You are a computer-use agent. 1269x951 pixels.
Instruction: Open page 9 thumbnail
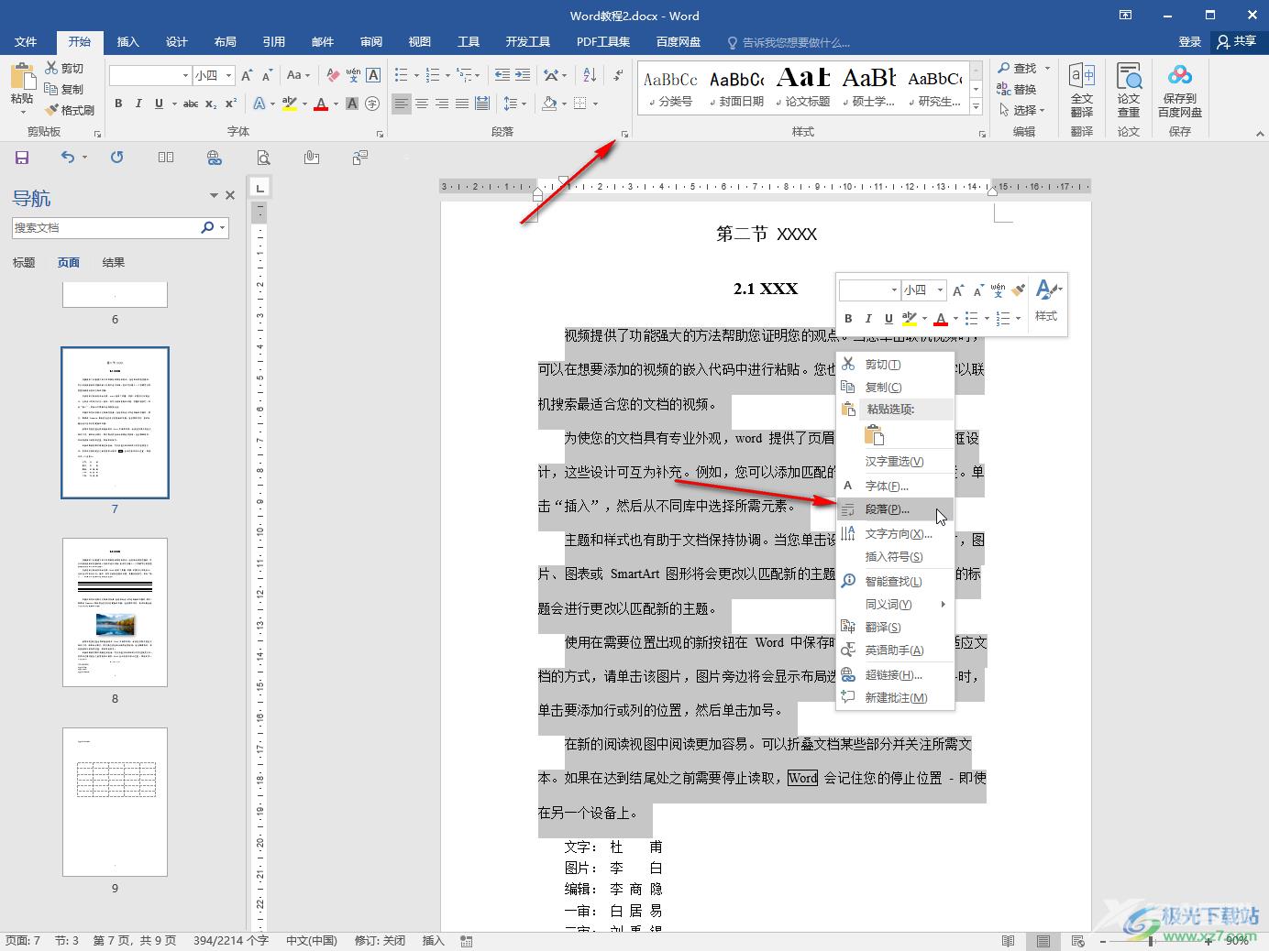pyautogui.click(x=115, y=802)
